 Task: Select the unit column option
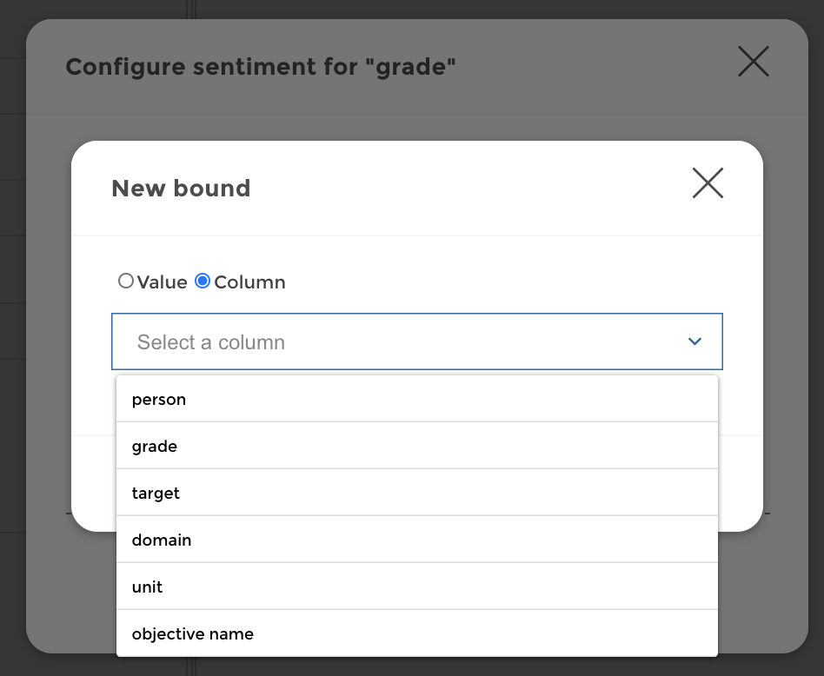[x=147, y=587]
